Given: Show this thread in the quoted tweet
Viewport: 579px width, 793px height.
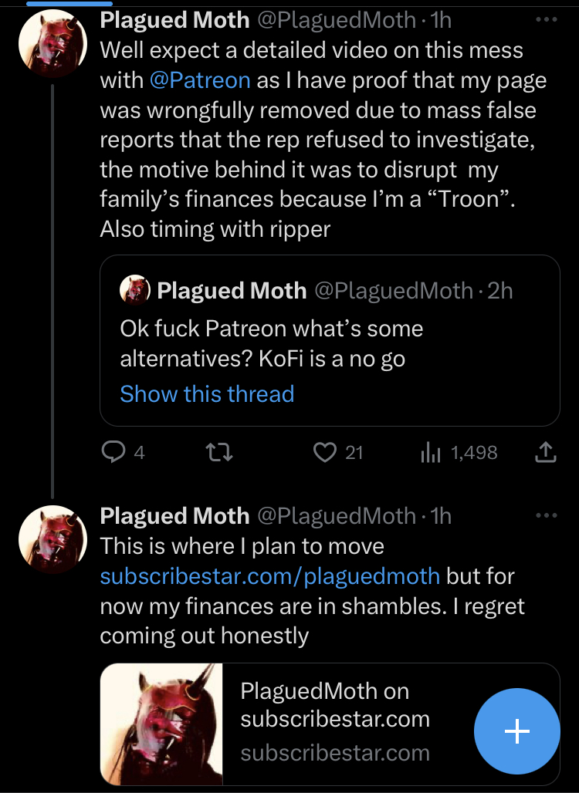Looking at the screenshot, I should 207,393.
